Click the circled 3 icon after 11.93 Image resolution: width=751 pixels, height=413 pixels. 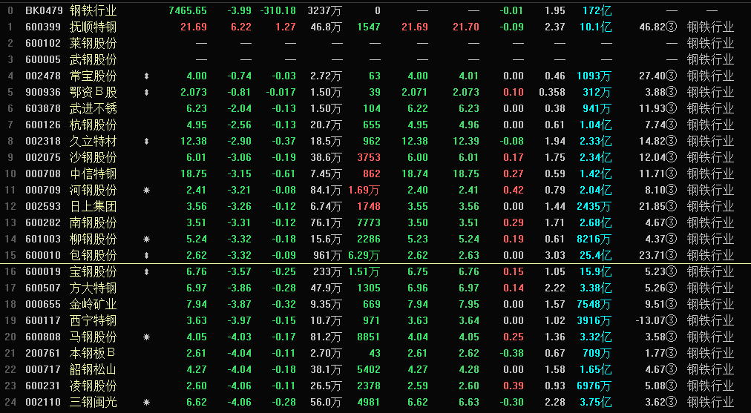672,109
